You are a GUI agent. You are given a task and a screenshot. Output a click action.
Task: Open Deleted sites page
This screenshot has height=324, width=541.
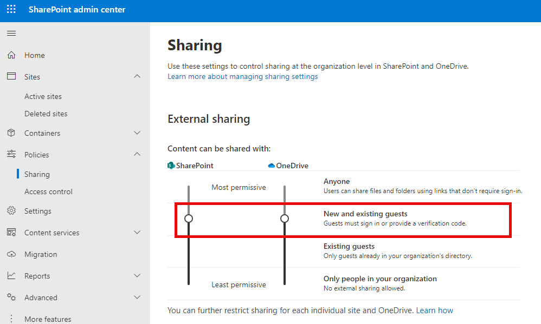click(46, 114)
